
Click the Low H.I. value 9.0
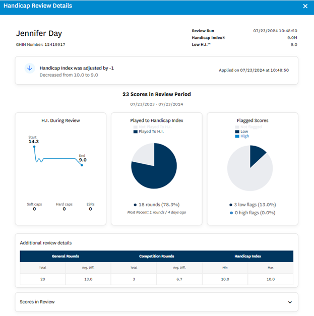point(294,44)
